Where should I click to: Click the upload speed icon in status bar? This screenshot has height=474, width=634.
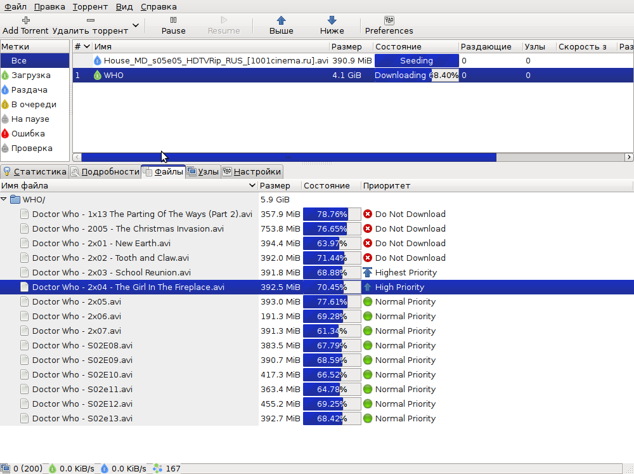coord(105,468)
